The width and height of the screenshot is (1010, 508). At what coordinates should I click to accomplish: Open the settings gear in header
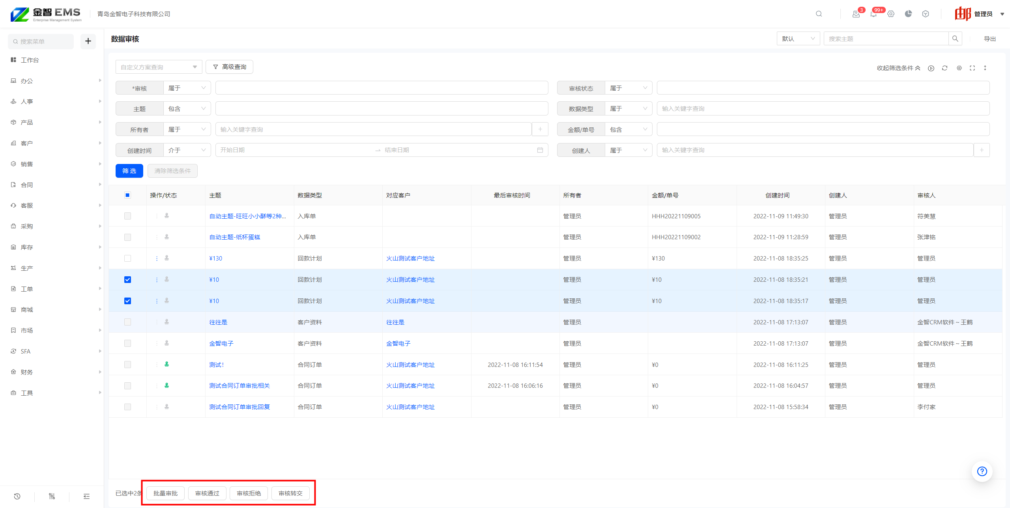pyautogui.click(x=891, y=14)
